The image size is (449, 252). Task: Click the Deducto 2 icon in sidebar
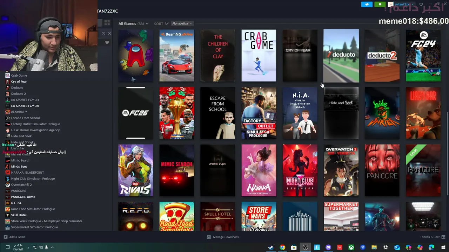click(8, 94)
